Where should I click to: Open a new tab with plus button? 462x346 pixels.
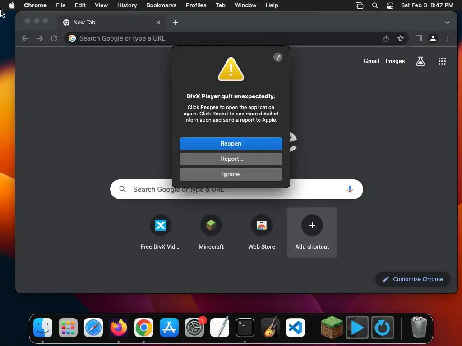pyautogui.click(x=176, y=23)
